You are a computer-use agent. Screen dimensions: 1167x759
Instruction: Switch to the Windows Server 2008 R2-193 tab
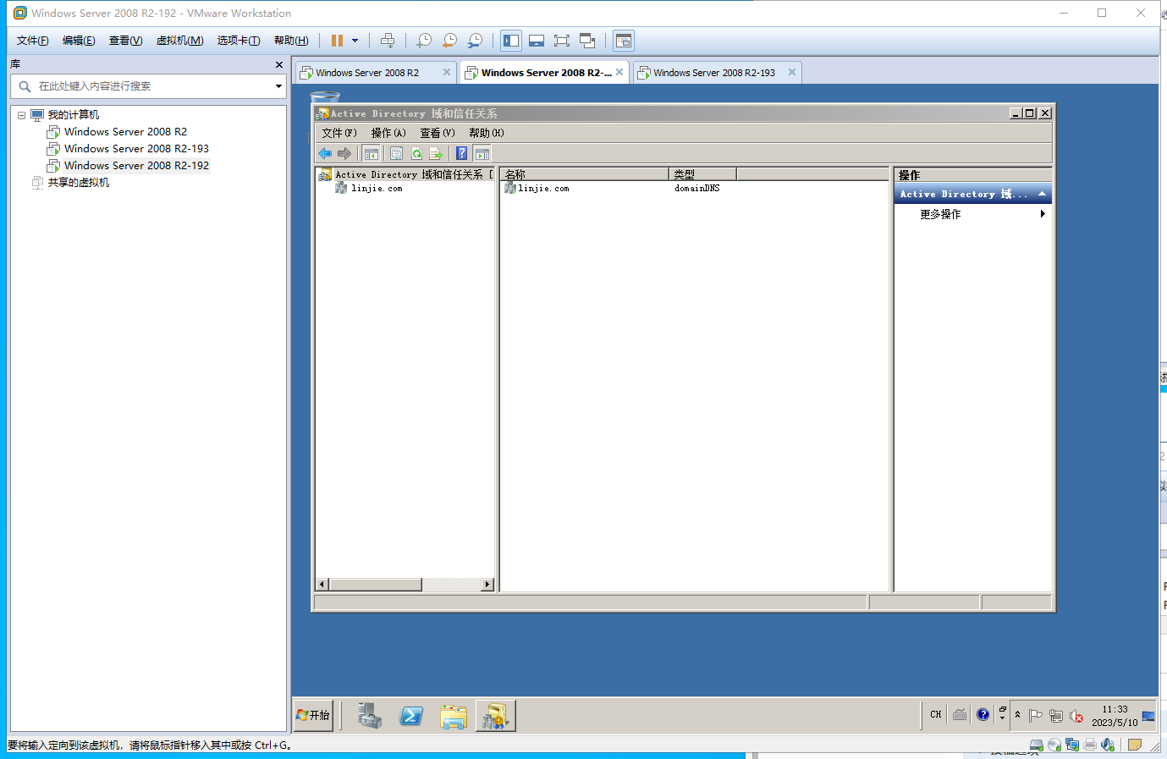coord(714,73)
